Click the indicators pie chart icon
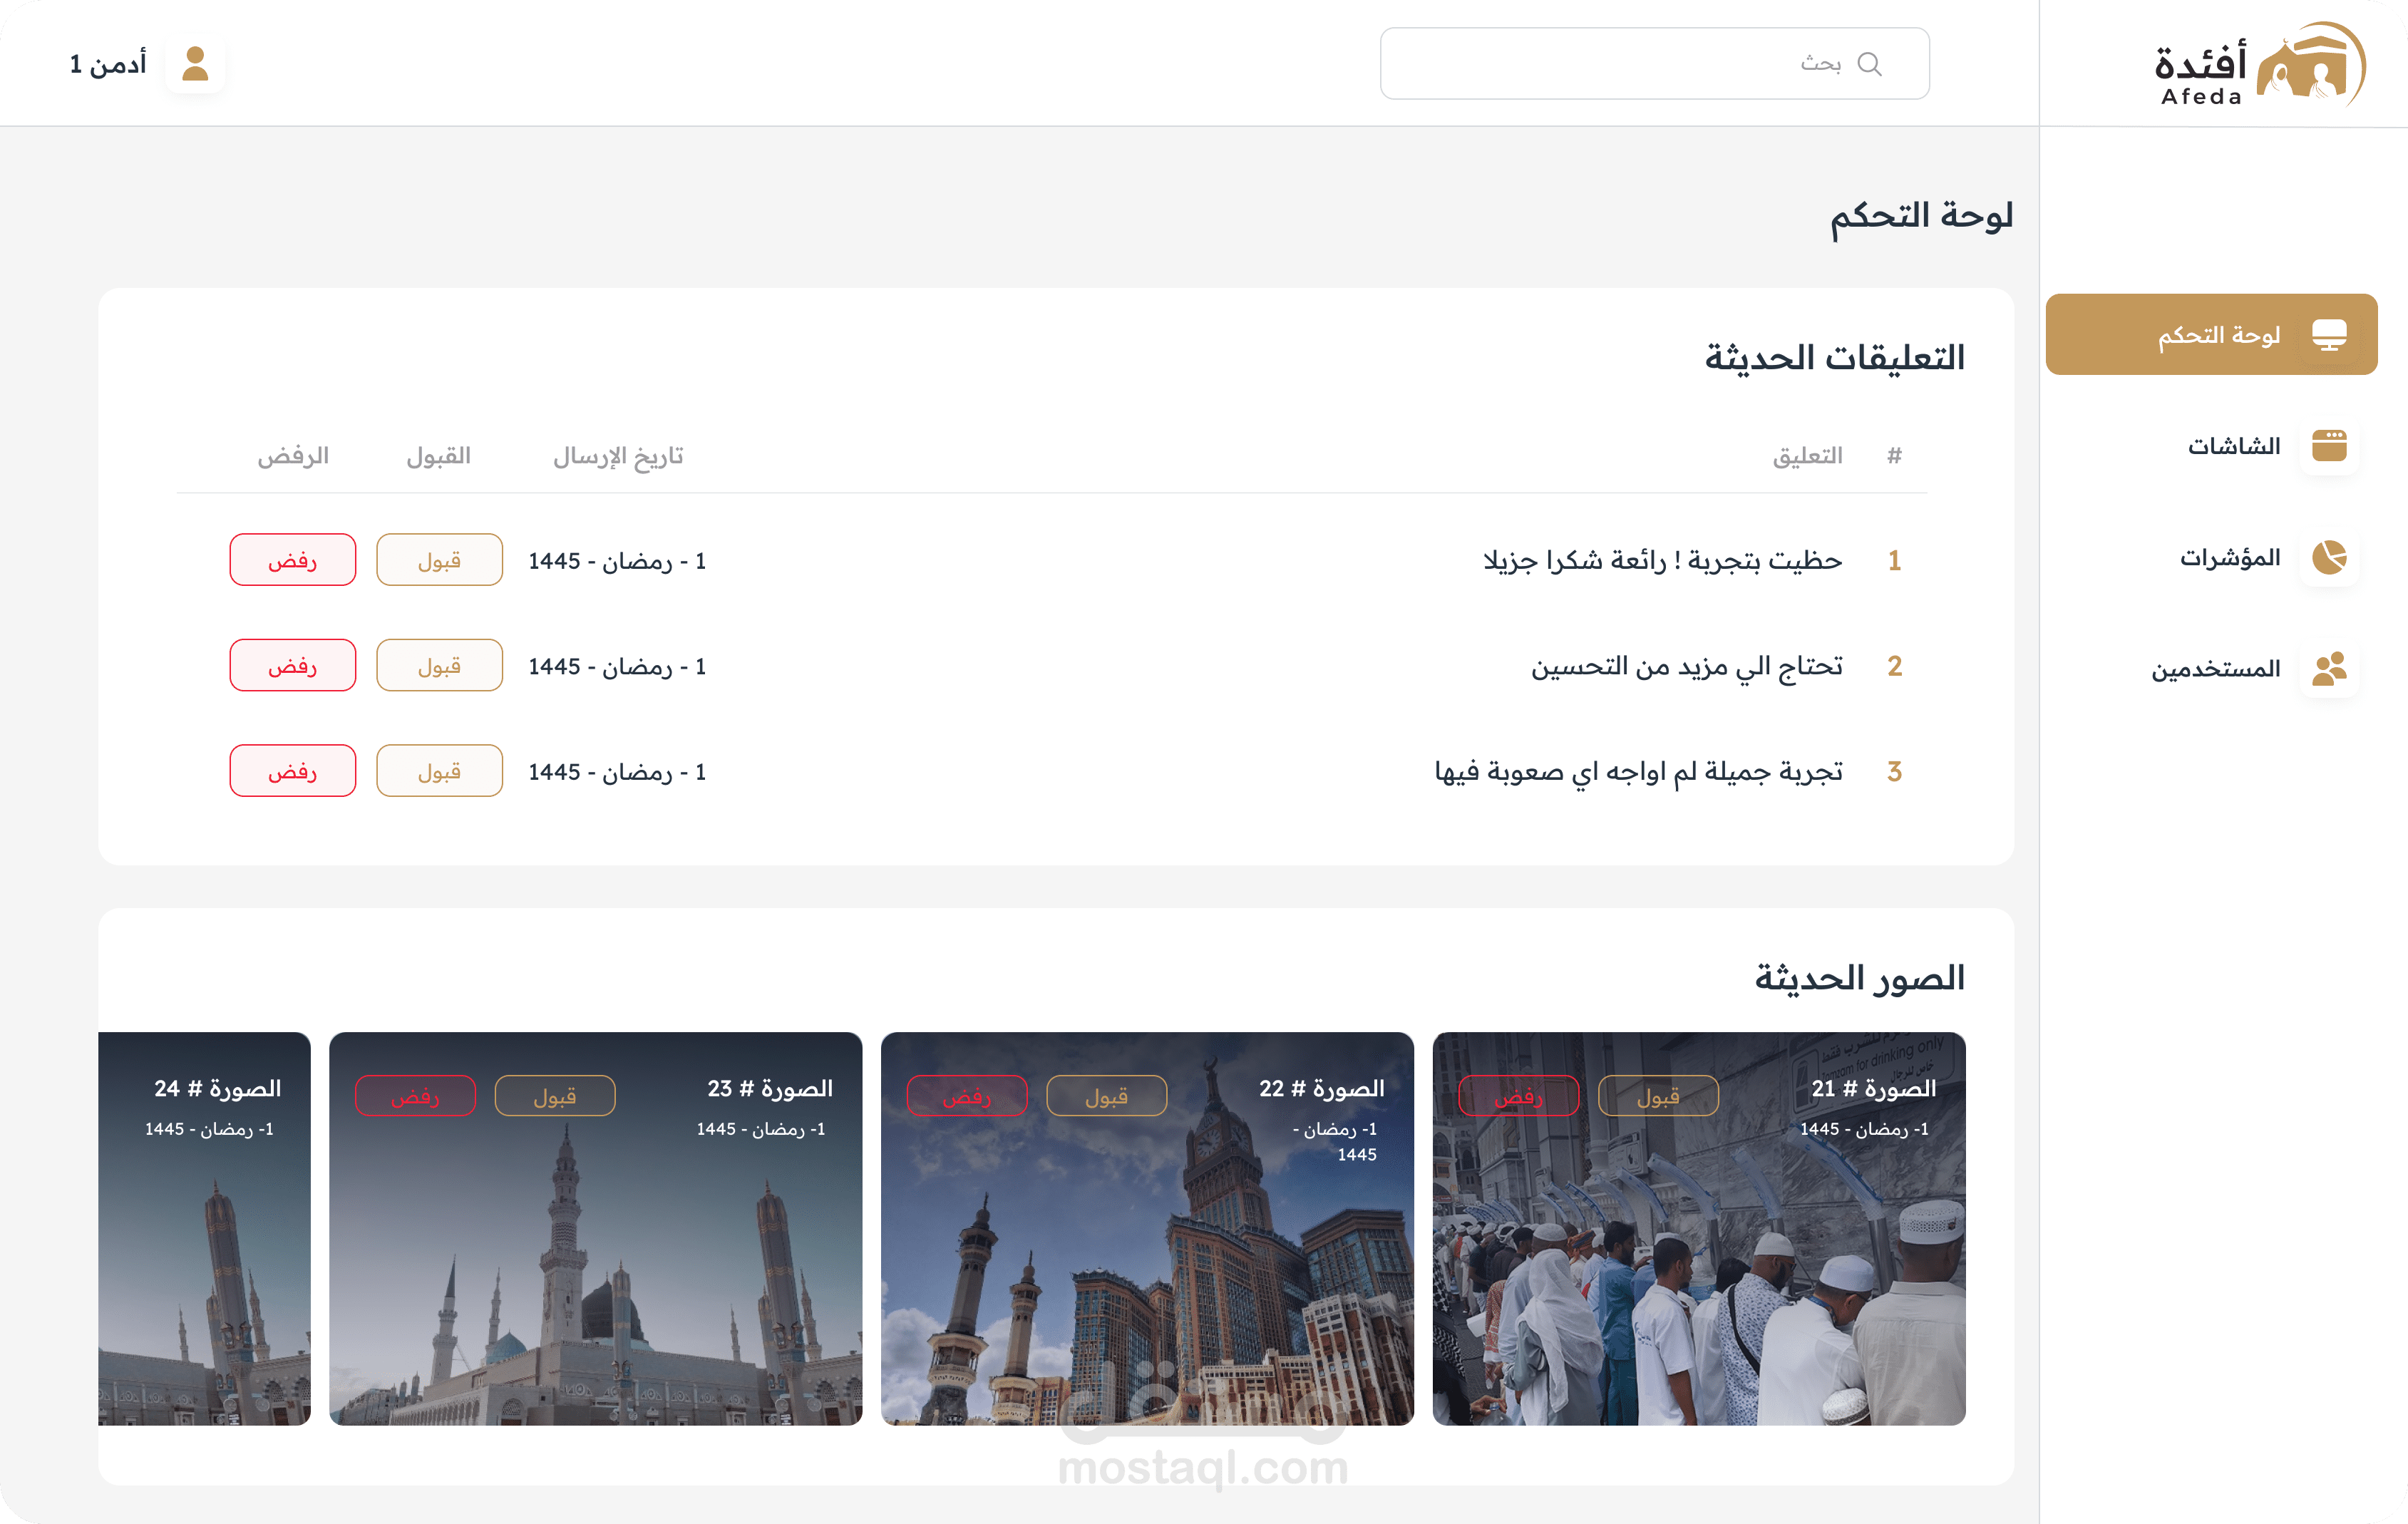 pyautogui.click(x=2329, y=557)
